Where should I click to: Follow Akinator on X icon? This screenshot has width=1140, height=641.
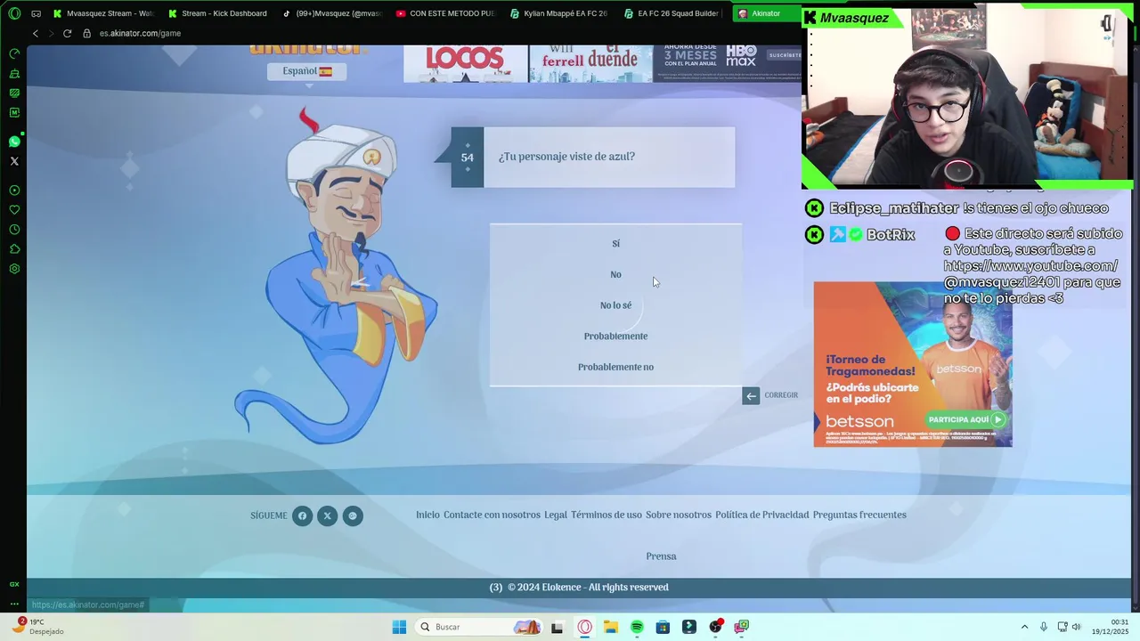pos(327,515)
